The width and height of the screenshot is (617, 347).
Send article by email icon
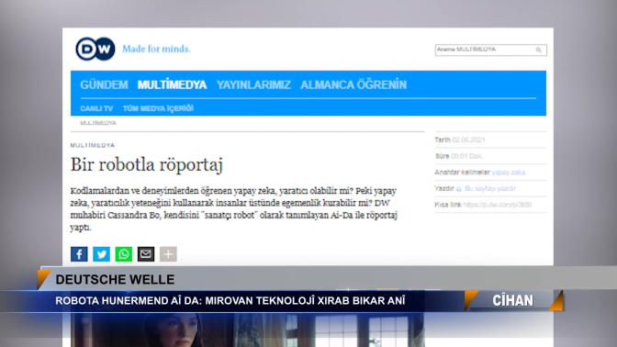[146, 254]
